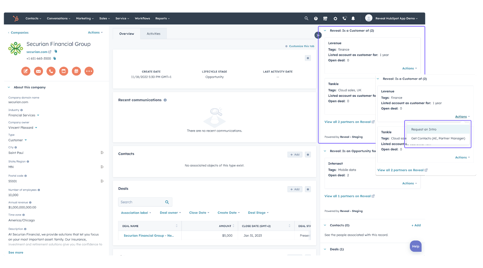This screenshot has width=483, height=268.
Task: Go back to Companies list
Action: pyautogui.click(x=18, y=33)
